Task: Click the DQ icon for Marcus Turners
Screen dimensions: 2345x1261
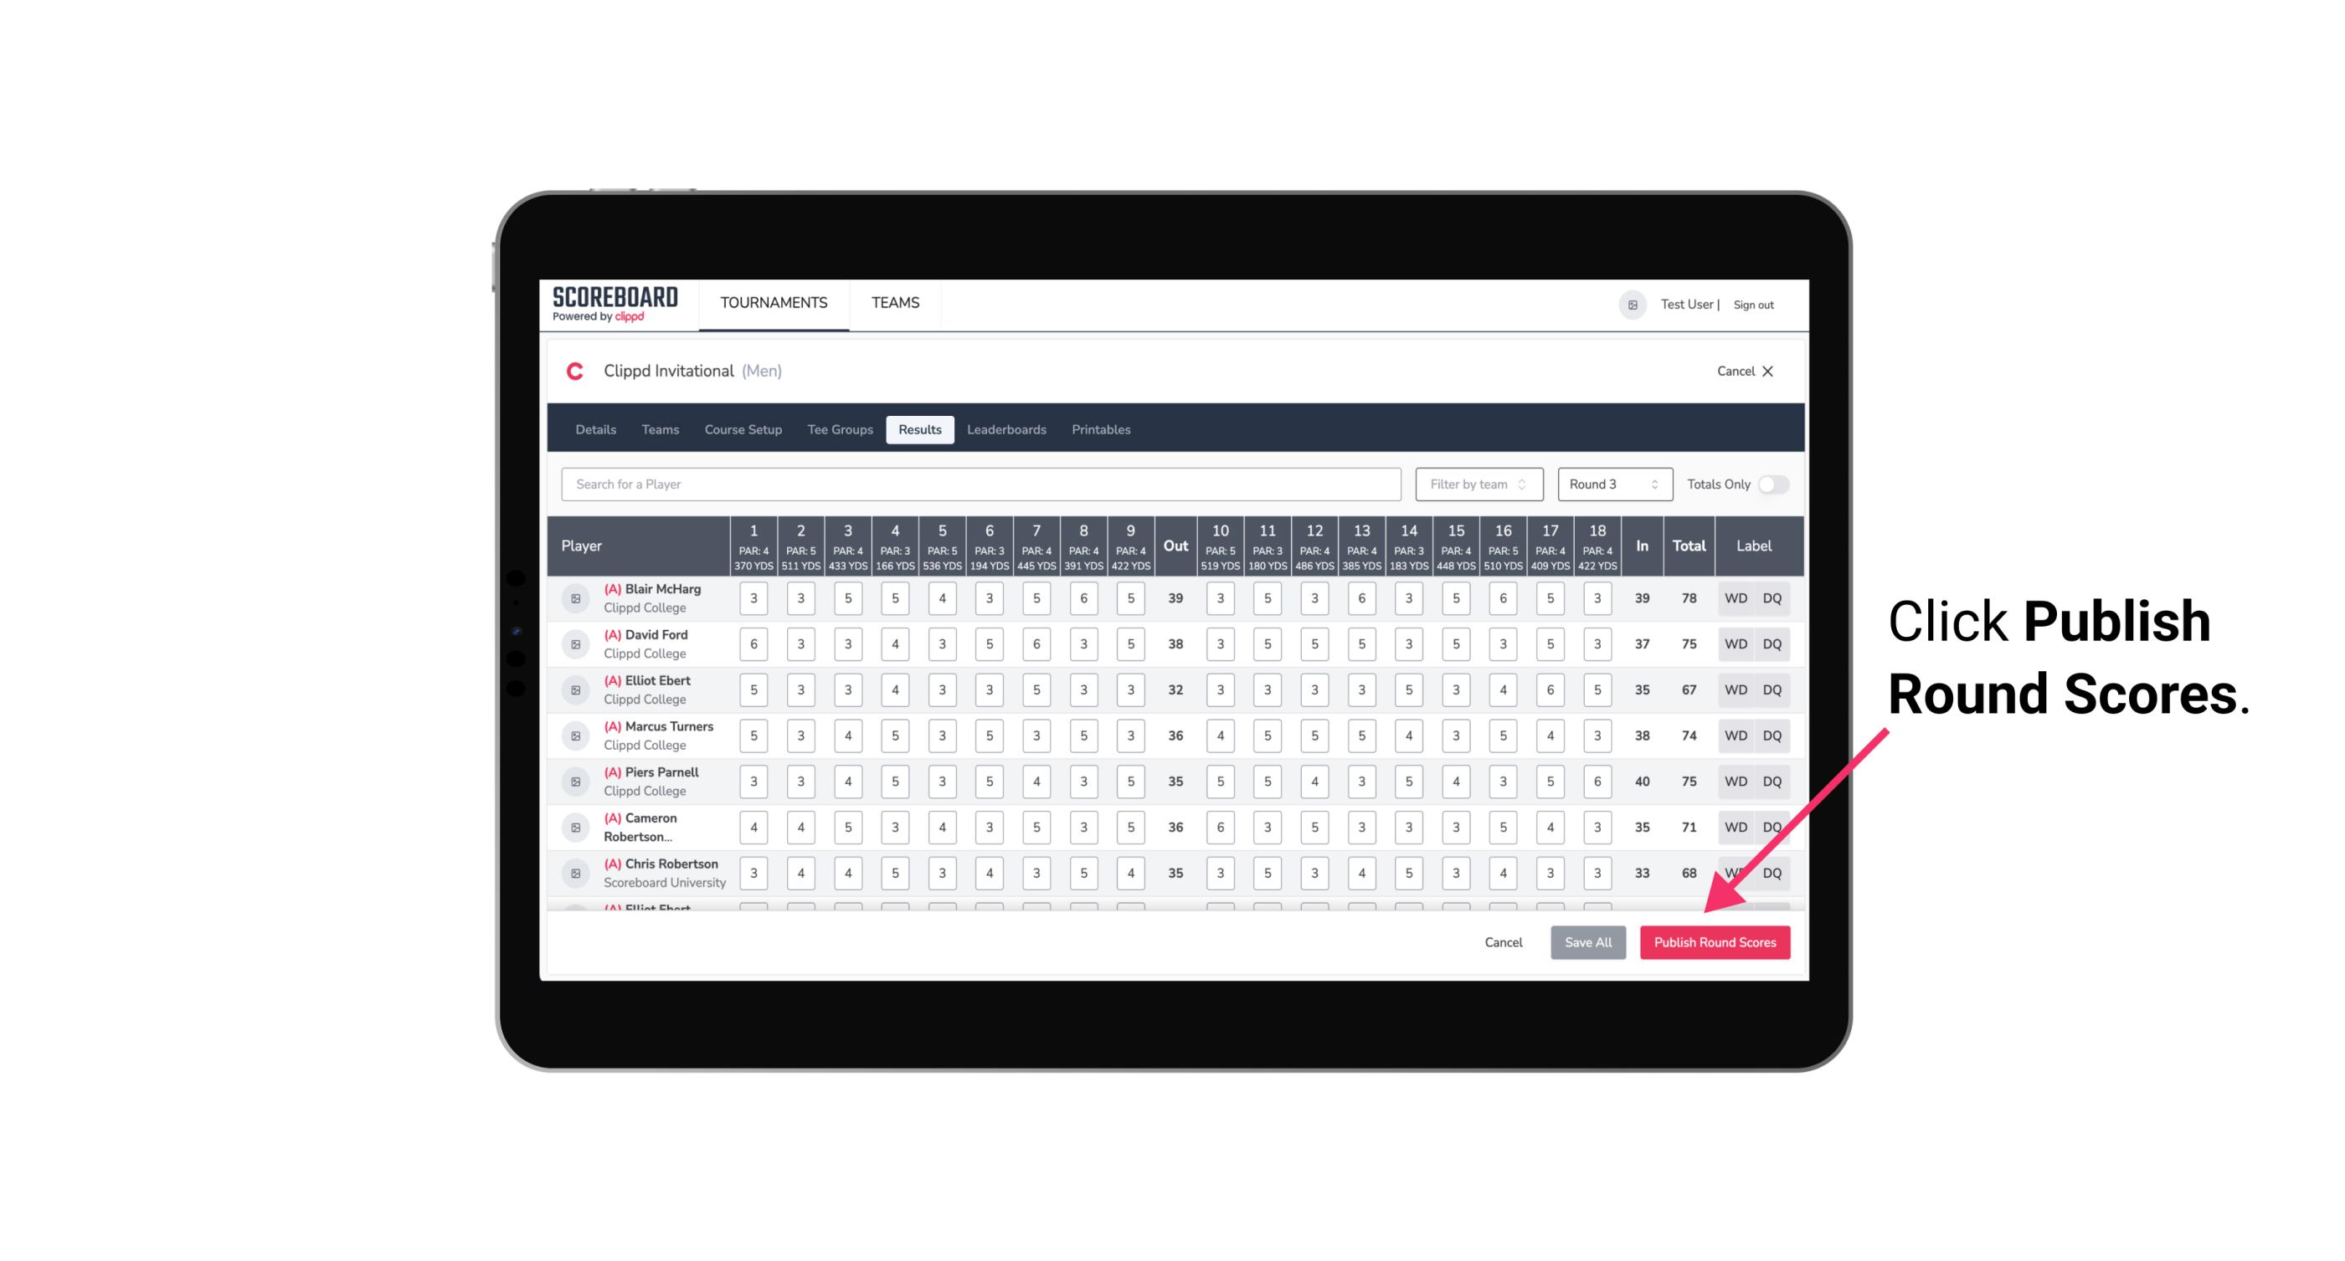Action: (1773, 735)
